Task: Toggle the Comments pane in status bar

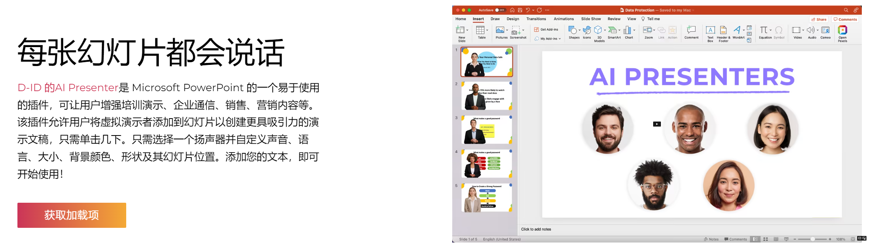Action: (736, 239)
